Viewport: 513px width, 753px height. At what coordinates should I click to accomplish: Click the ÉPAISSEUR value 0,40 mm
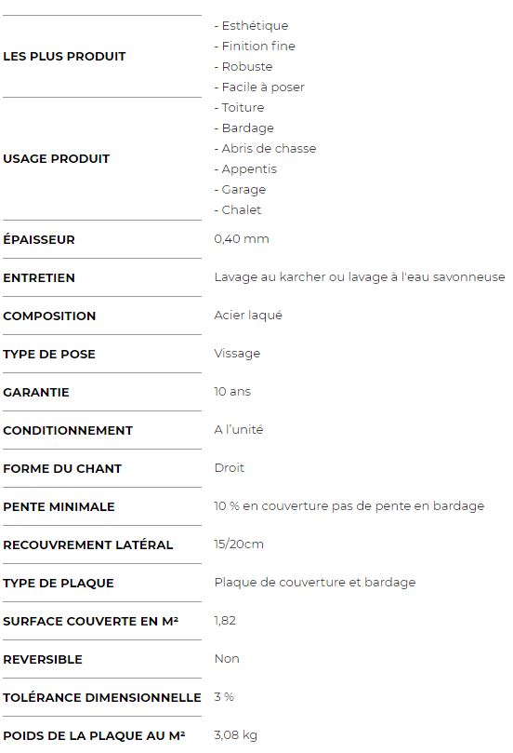(x=242, y=238)
